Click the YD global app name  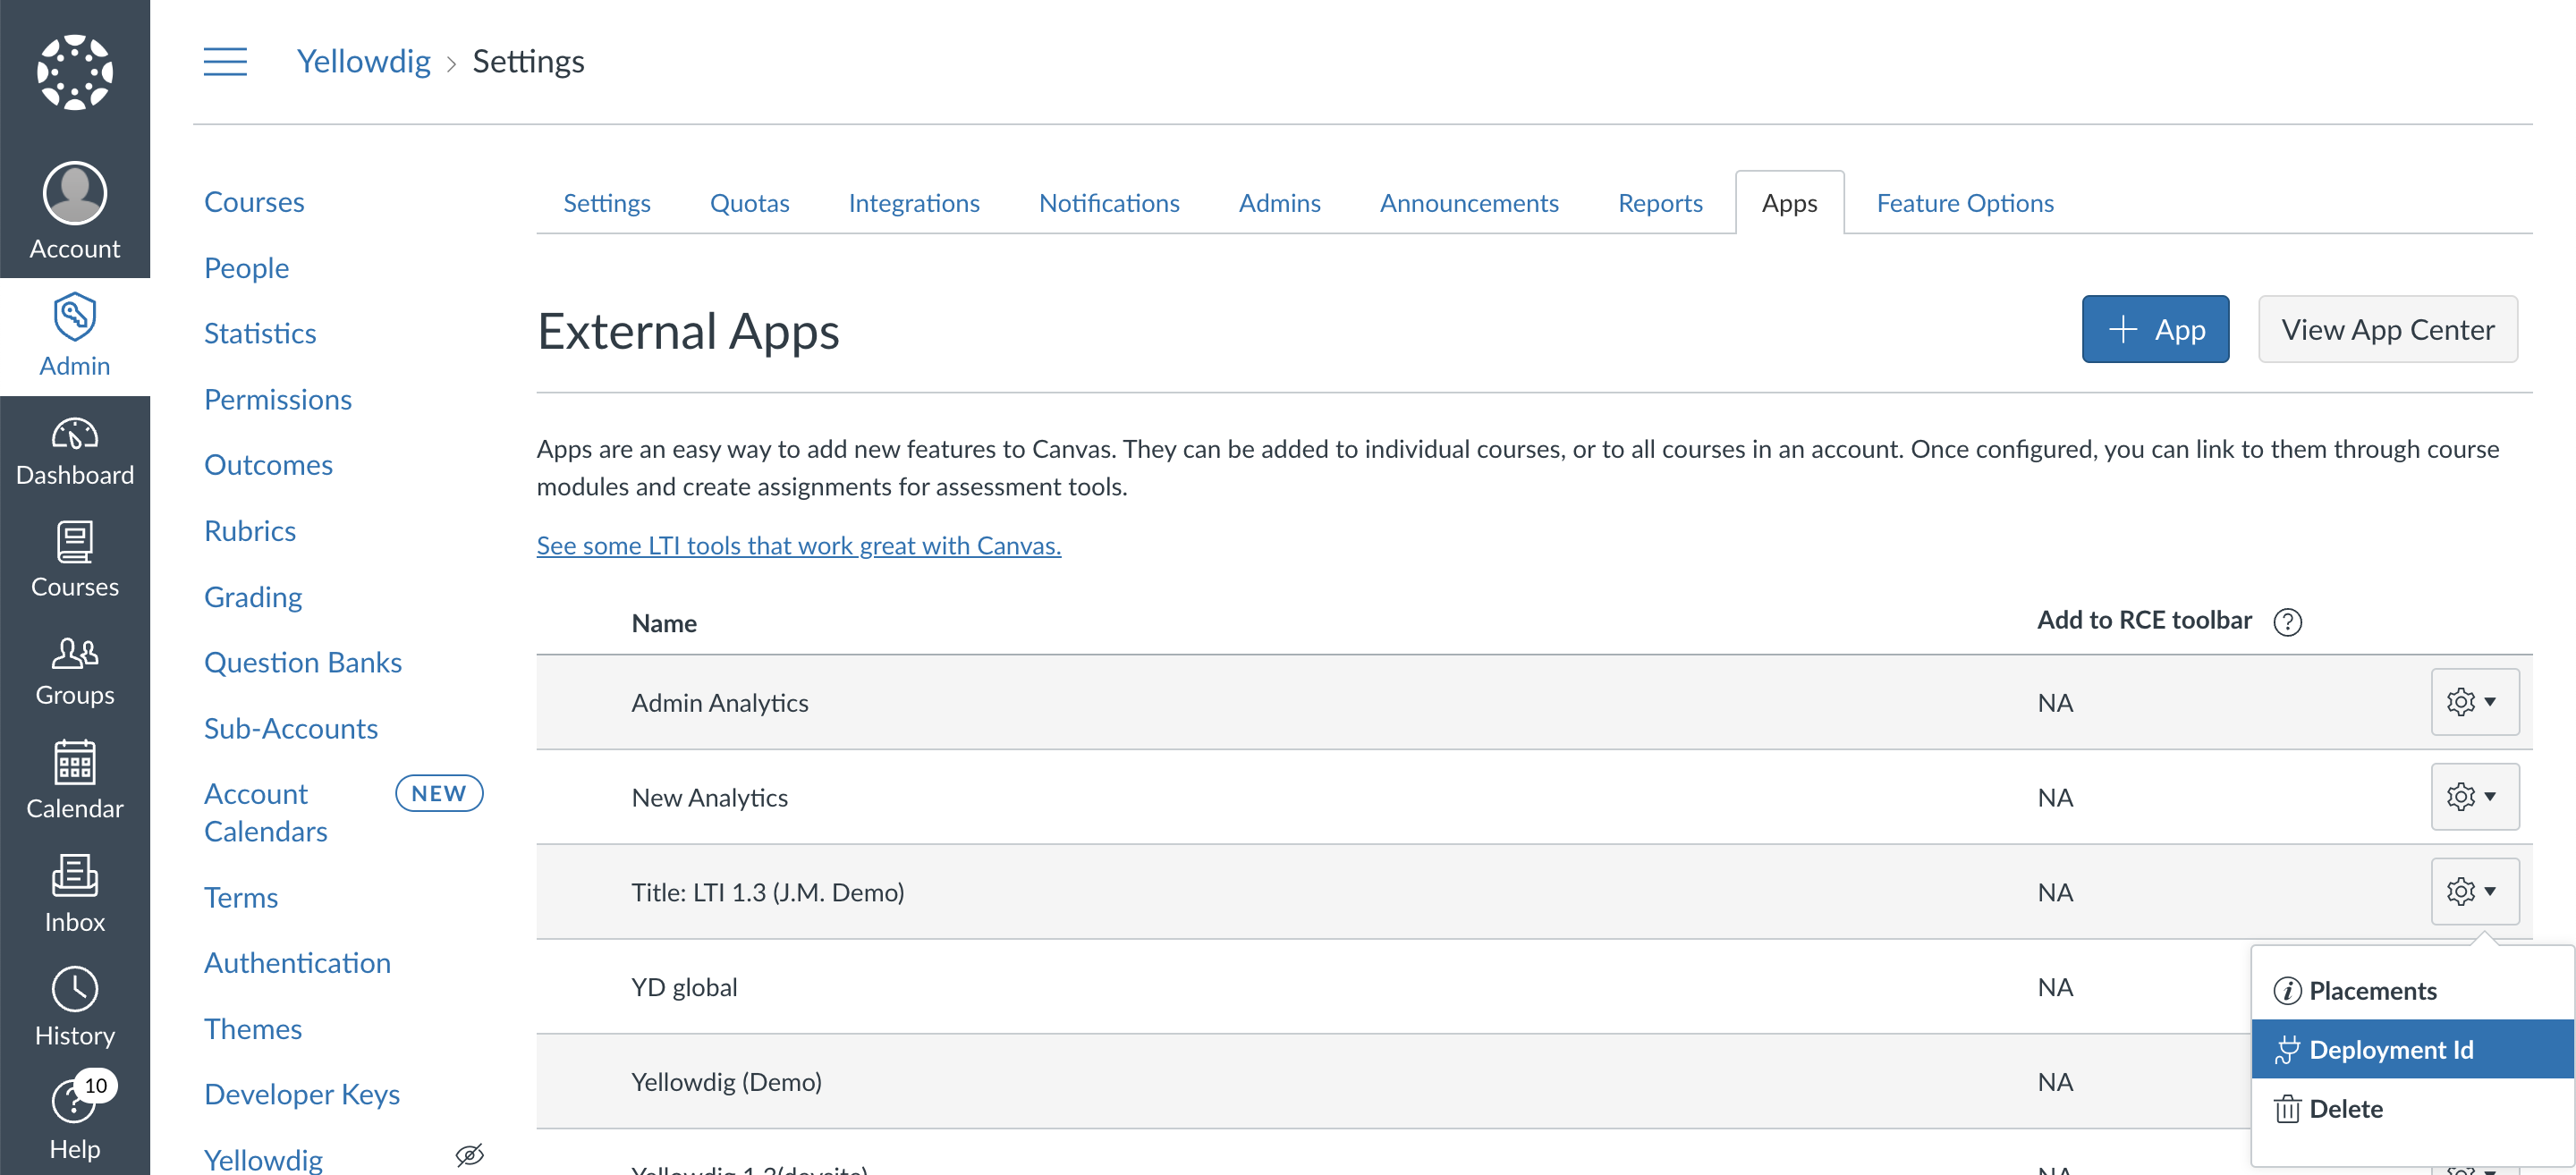[x=684, y=987]
